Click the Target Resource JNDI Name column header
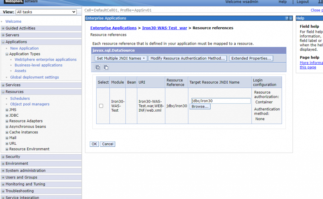Screen dimensions: 323x199 pyautogui.click(x=220, y=82)
